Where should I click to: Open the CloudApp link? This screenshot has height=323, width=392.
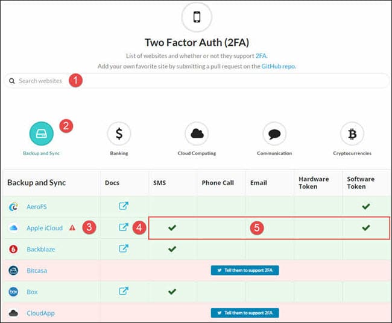pyautogui.click(x=40, y=313)
